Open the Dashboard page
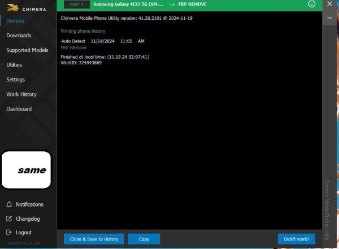This screenshot has height=249, width=339. click(19, 109)
